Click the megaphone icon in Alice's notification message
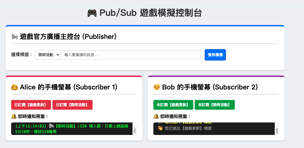This screenshot has width=304, height=148. (51, 126)
